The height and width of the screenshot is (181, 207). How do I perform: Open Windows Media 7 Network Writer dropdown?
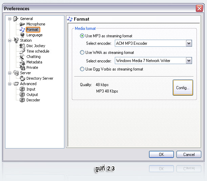[189, 61]
